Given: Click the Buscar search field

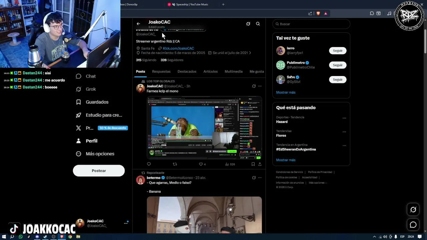Looking at the screenshot, I should (x=311, y=24).
